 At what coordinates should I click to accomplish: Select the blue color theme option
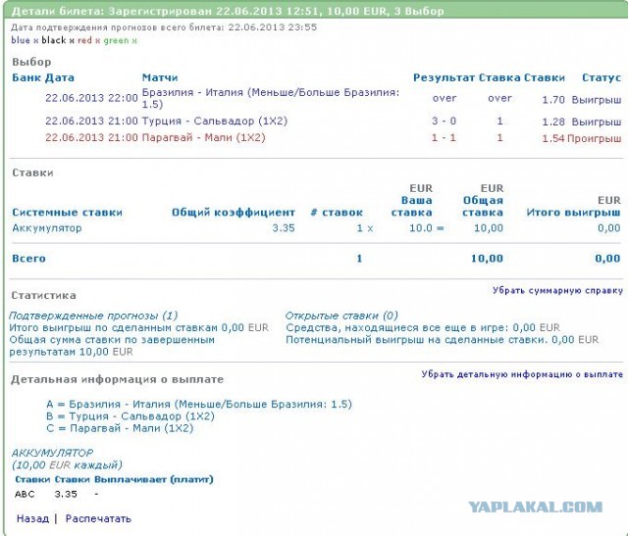tap(22, 41)
